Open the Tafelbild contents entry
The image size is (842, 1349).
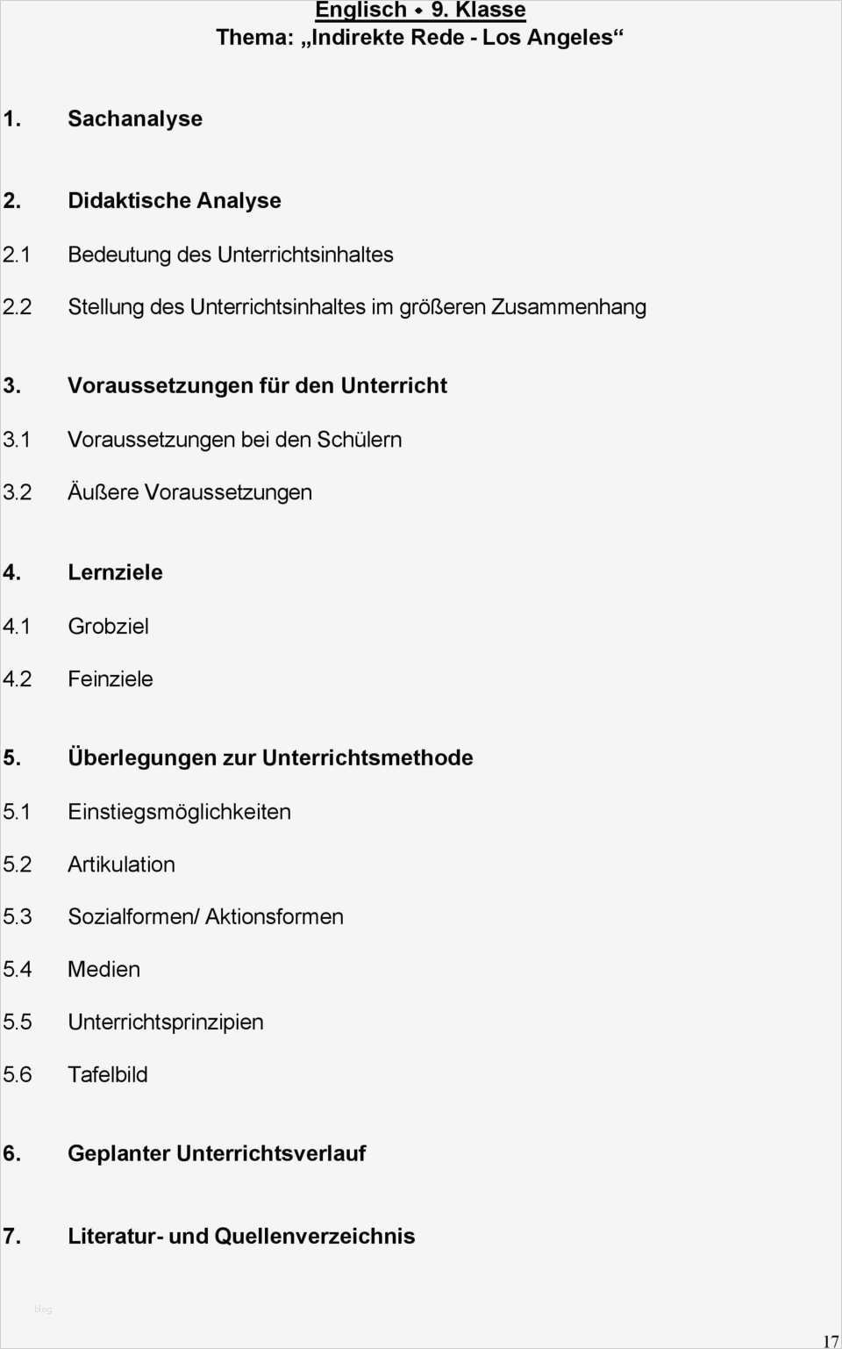point(107,1075)
